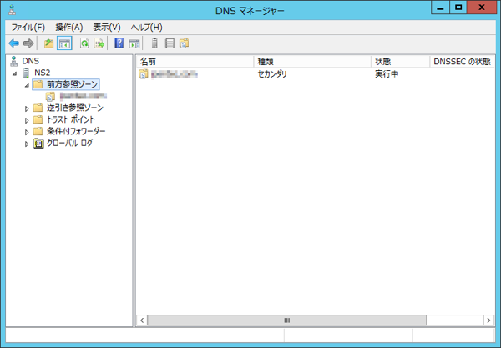The height and width of the screenshot is (348, 501).
Task: Select グローバル ログ in the tree
Action: point(69,143)
